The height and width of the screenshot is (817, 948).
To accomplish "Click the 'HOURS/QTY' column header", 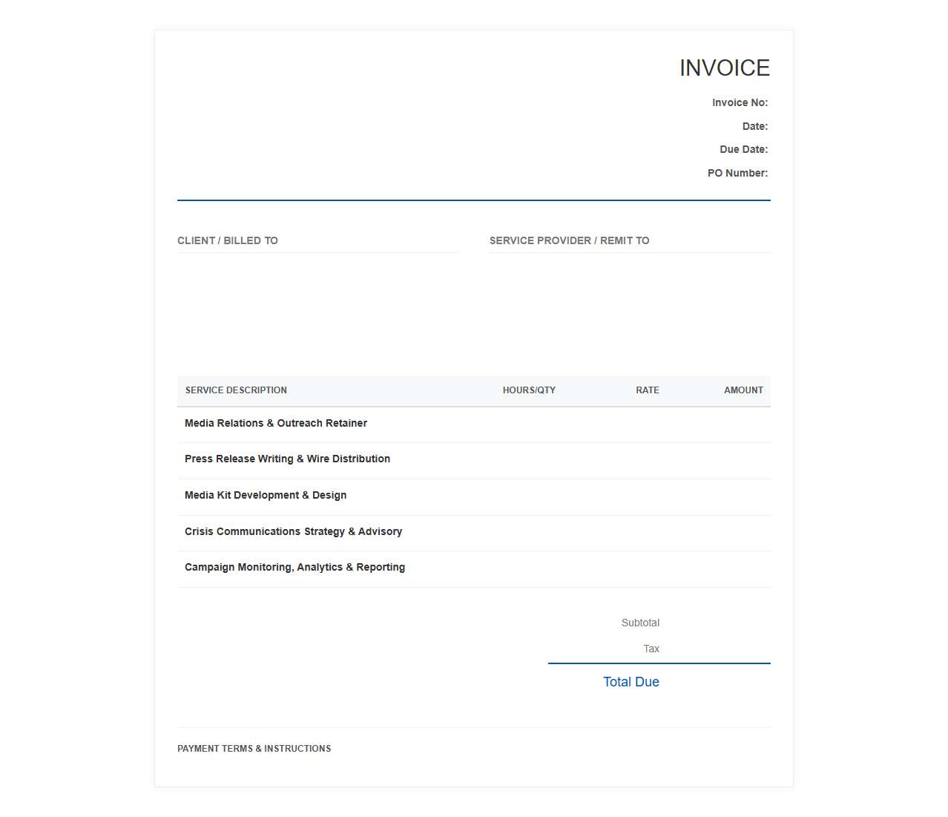I will [x=529, y=390].
